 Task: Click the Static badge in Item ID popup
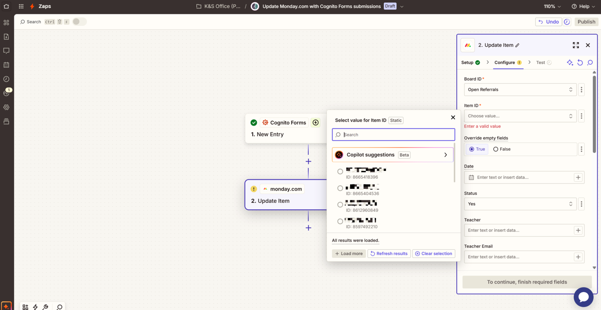396,120
